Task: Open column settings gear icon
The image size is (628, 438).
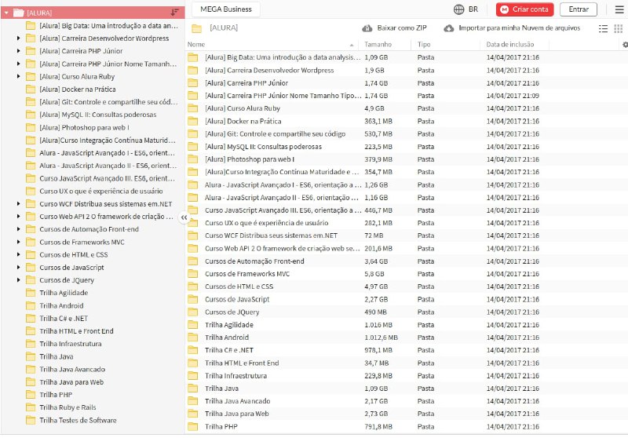Action: click(625, 45)
